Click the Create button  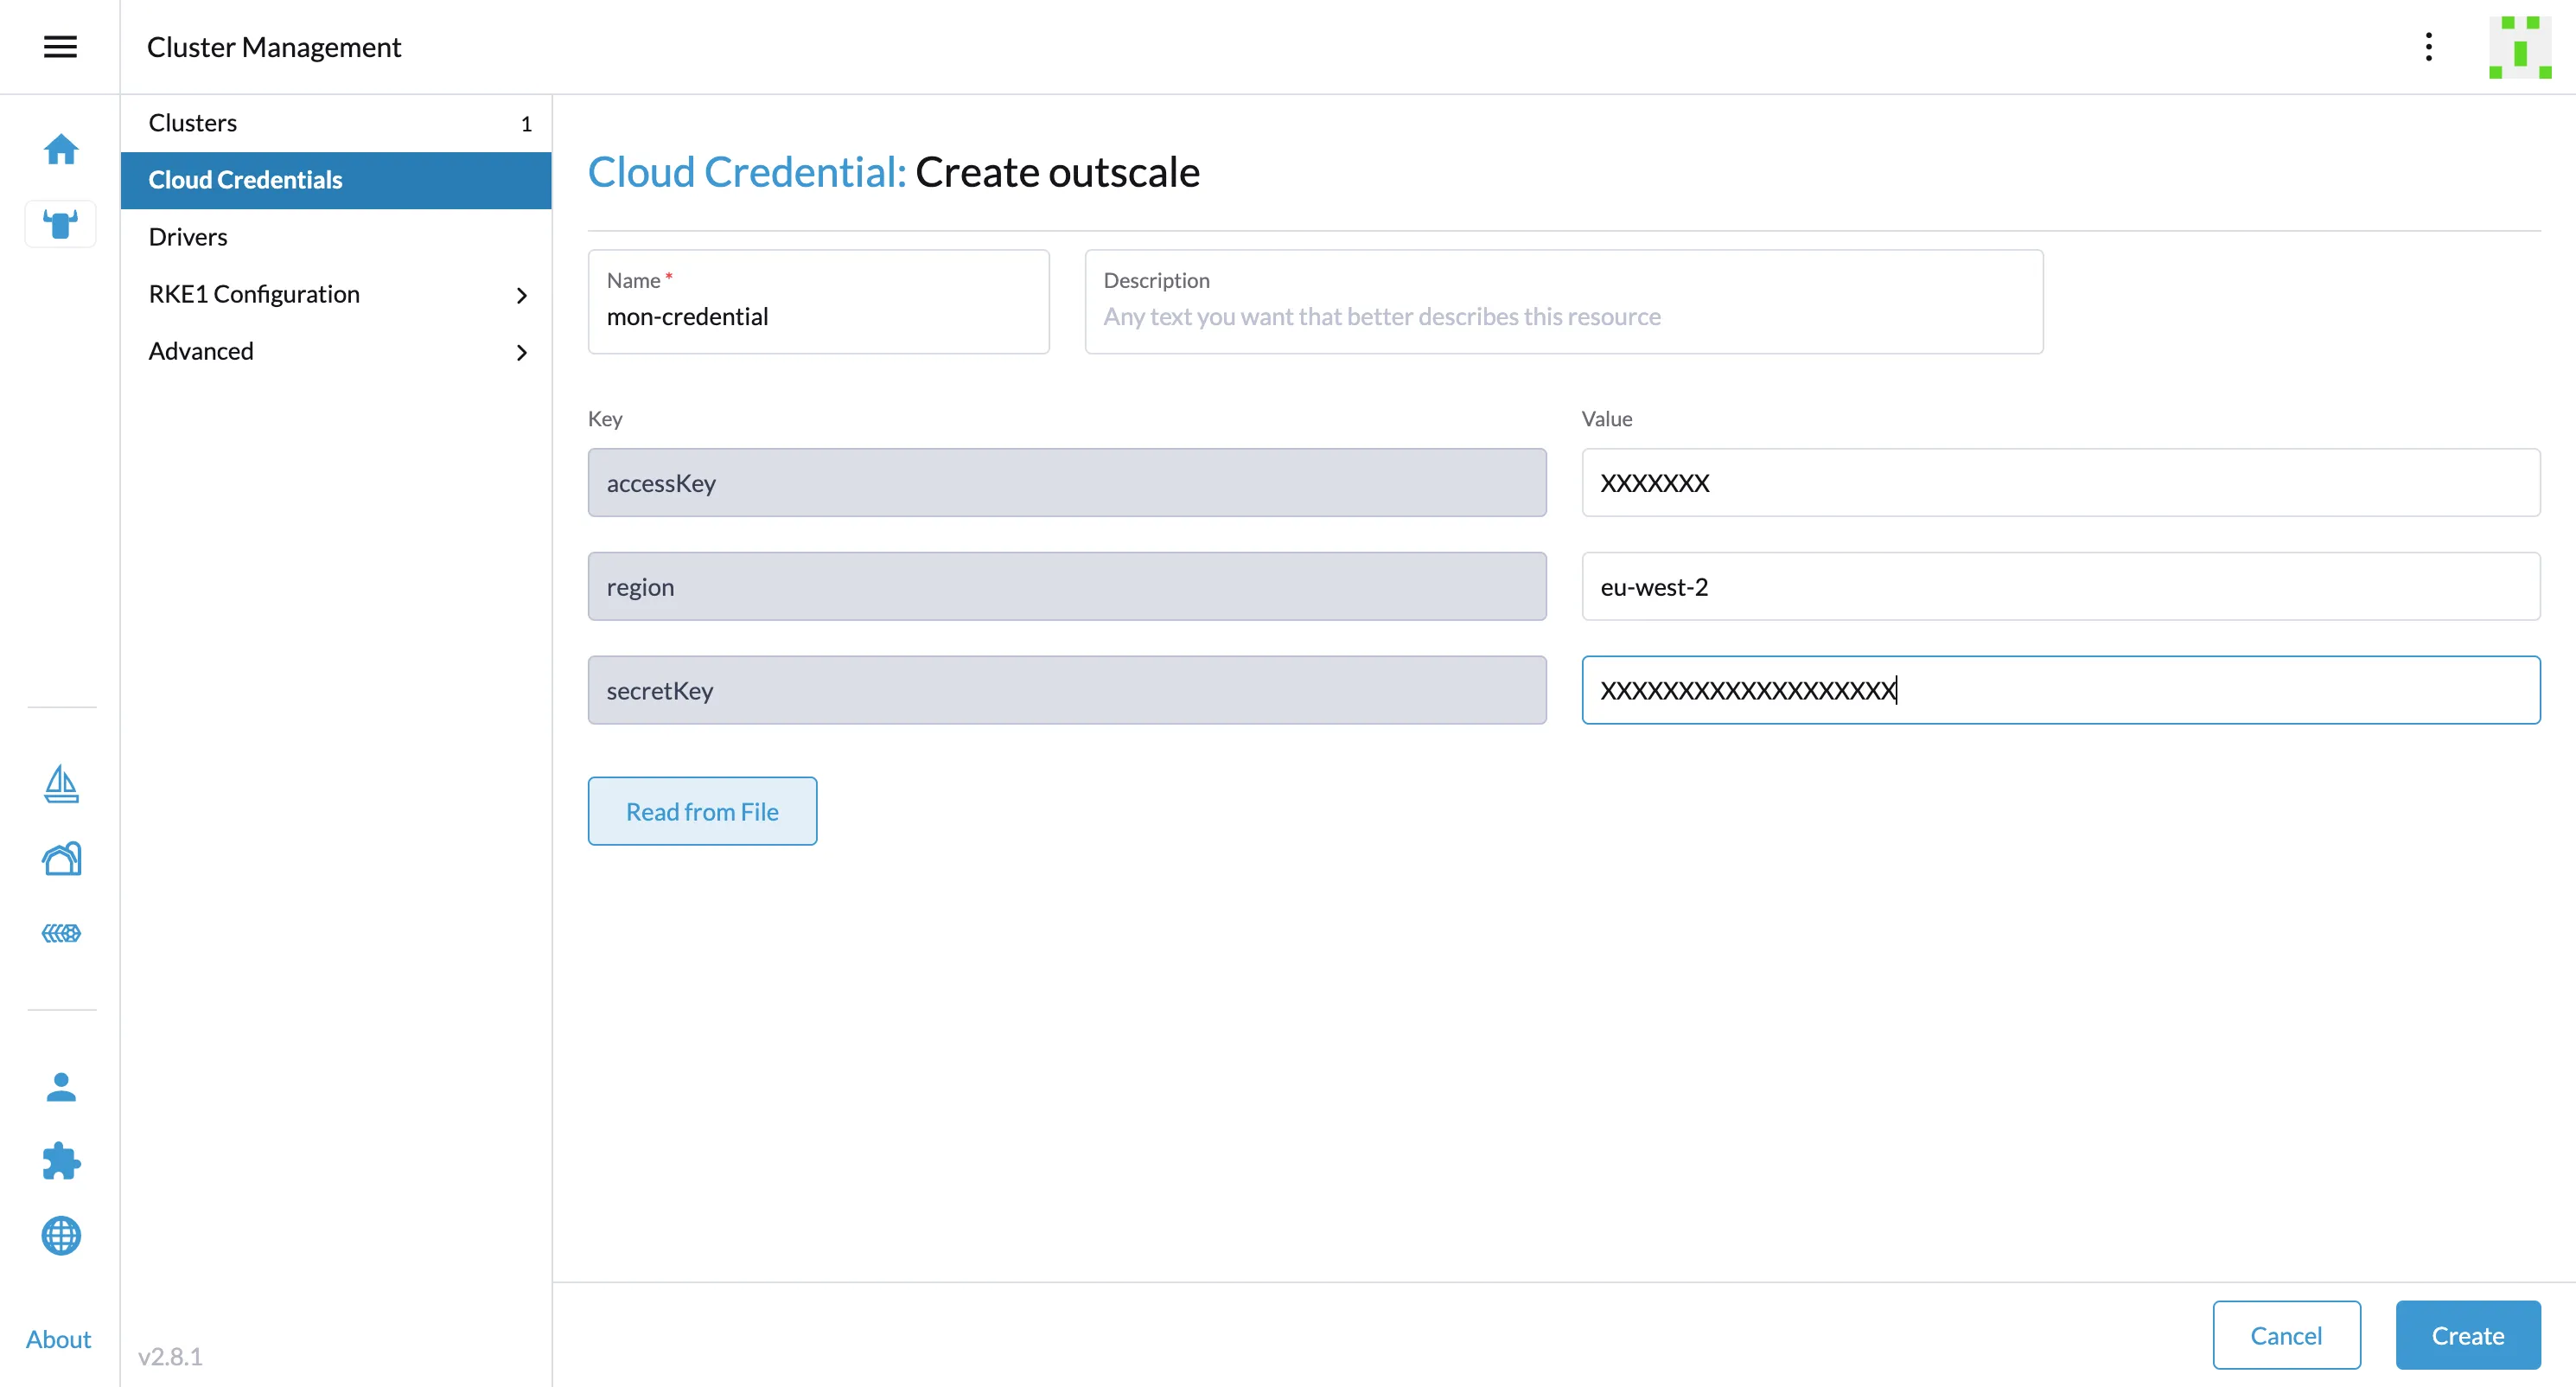coord(2467,1335)
